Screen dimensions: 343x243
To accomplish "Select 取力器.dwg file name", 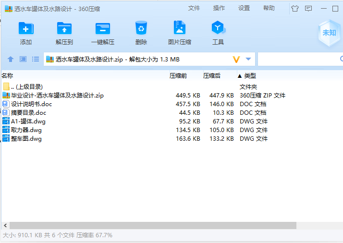I will point(26,130).
